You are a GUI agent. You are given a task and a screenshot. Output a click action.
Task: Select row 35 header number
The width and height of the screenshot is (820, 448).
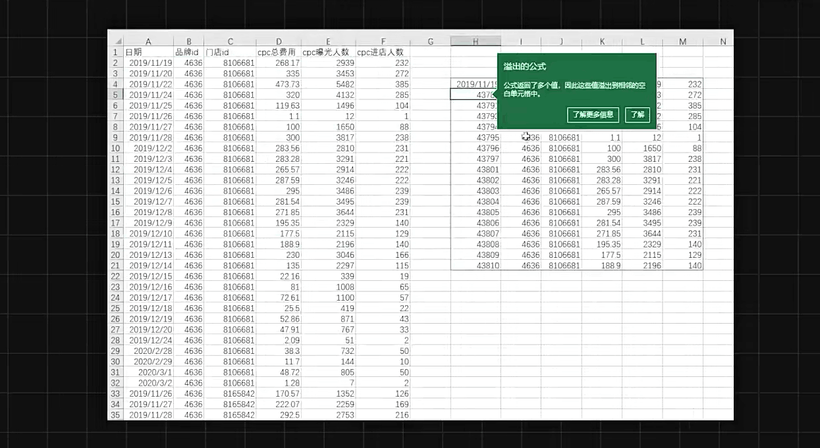pyautogui.click(x=115, y=415)
